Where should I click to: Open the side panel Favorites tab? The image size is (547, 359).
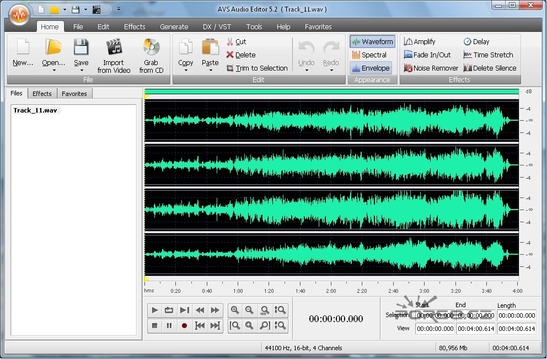click(74, 94)
